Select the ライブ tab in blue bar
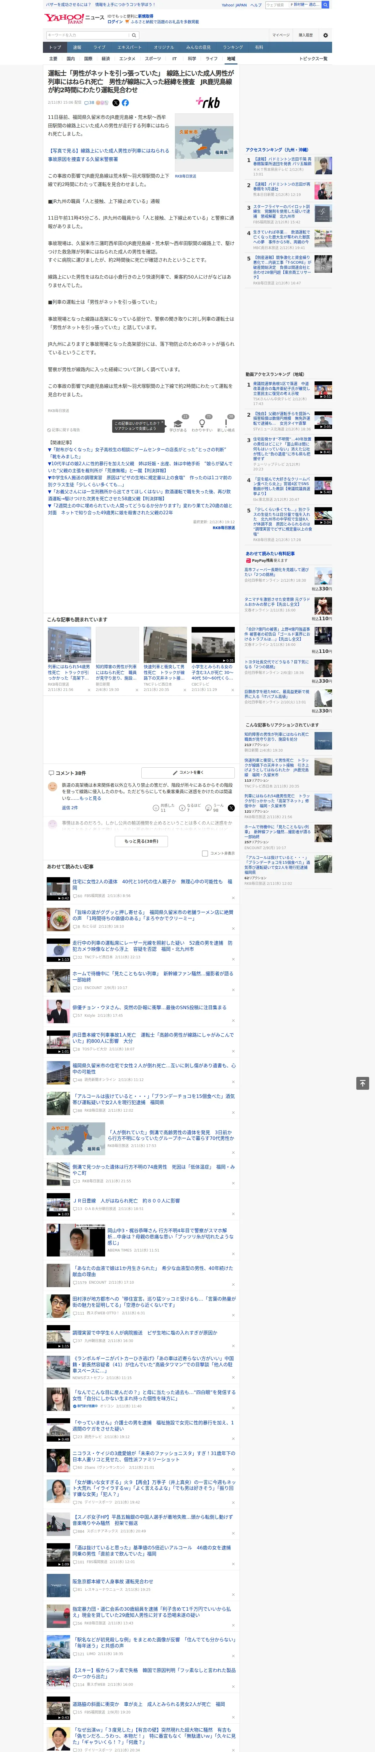The image size is (375, 1752). [x=99, y=48]
